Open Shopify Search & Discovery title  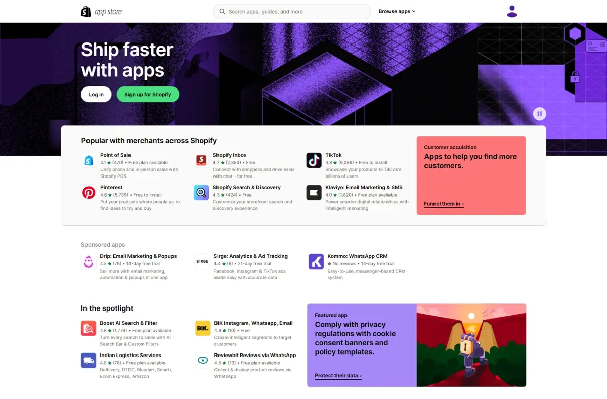247,187
